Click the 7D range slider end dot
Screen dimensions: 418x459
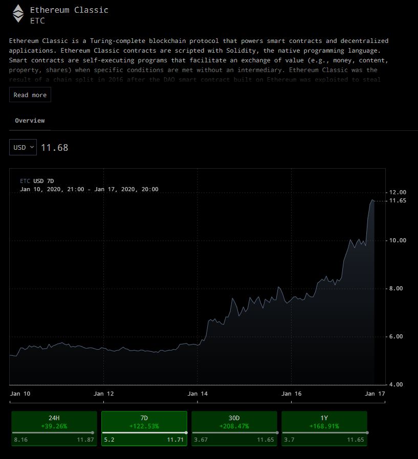click(x=186, y=432)
